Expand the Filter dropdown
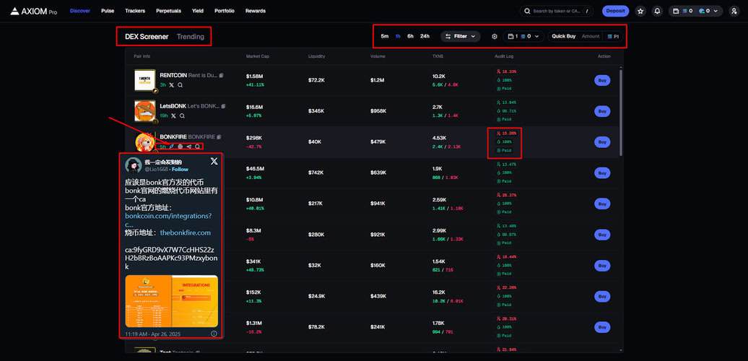Screen dimensions: 748x361 [x=461, y=36]
